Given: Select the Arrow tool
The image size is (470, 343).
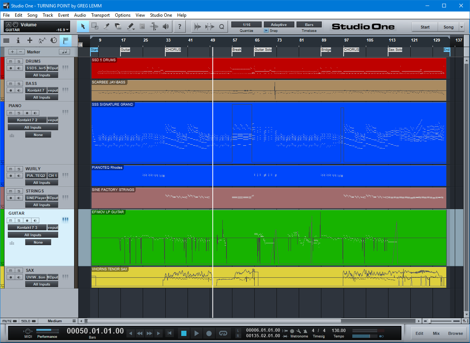Looking at the screenshot, I should coord(83,26).
